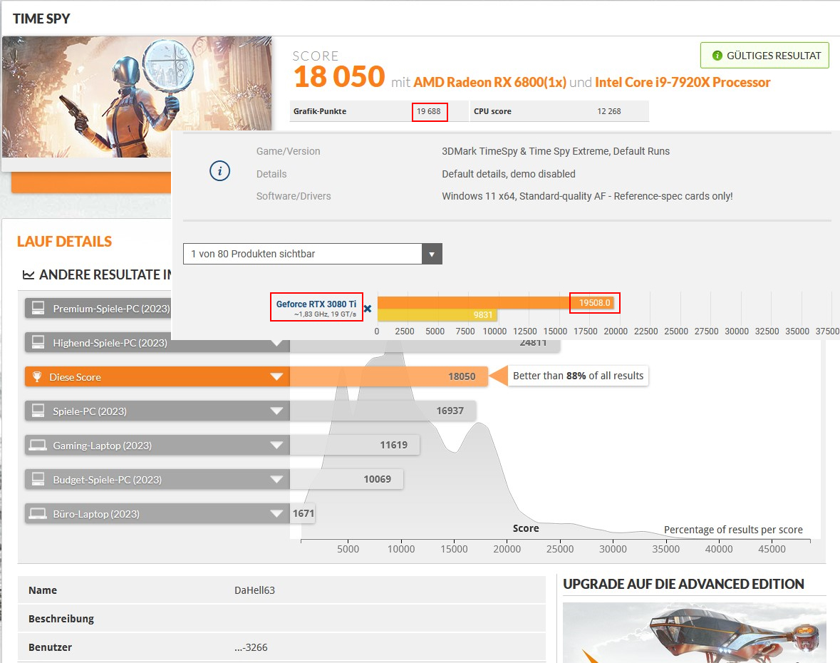
Task: Click the 'Default details, demo disabled' text
Action: (509, 174)
